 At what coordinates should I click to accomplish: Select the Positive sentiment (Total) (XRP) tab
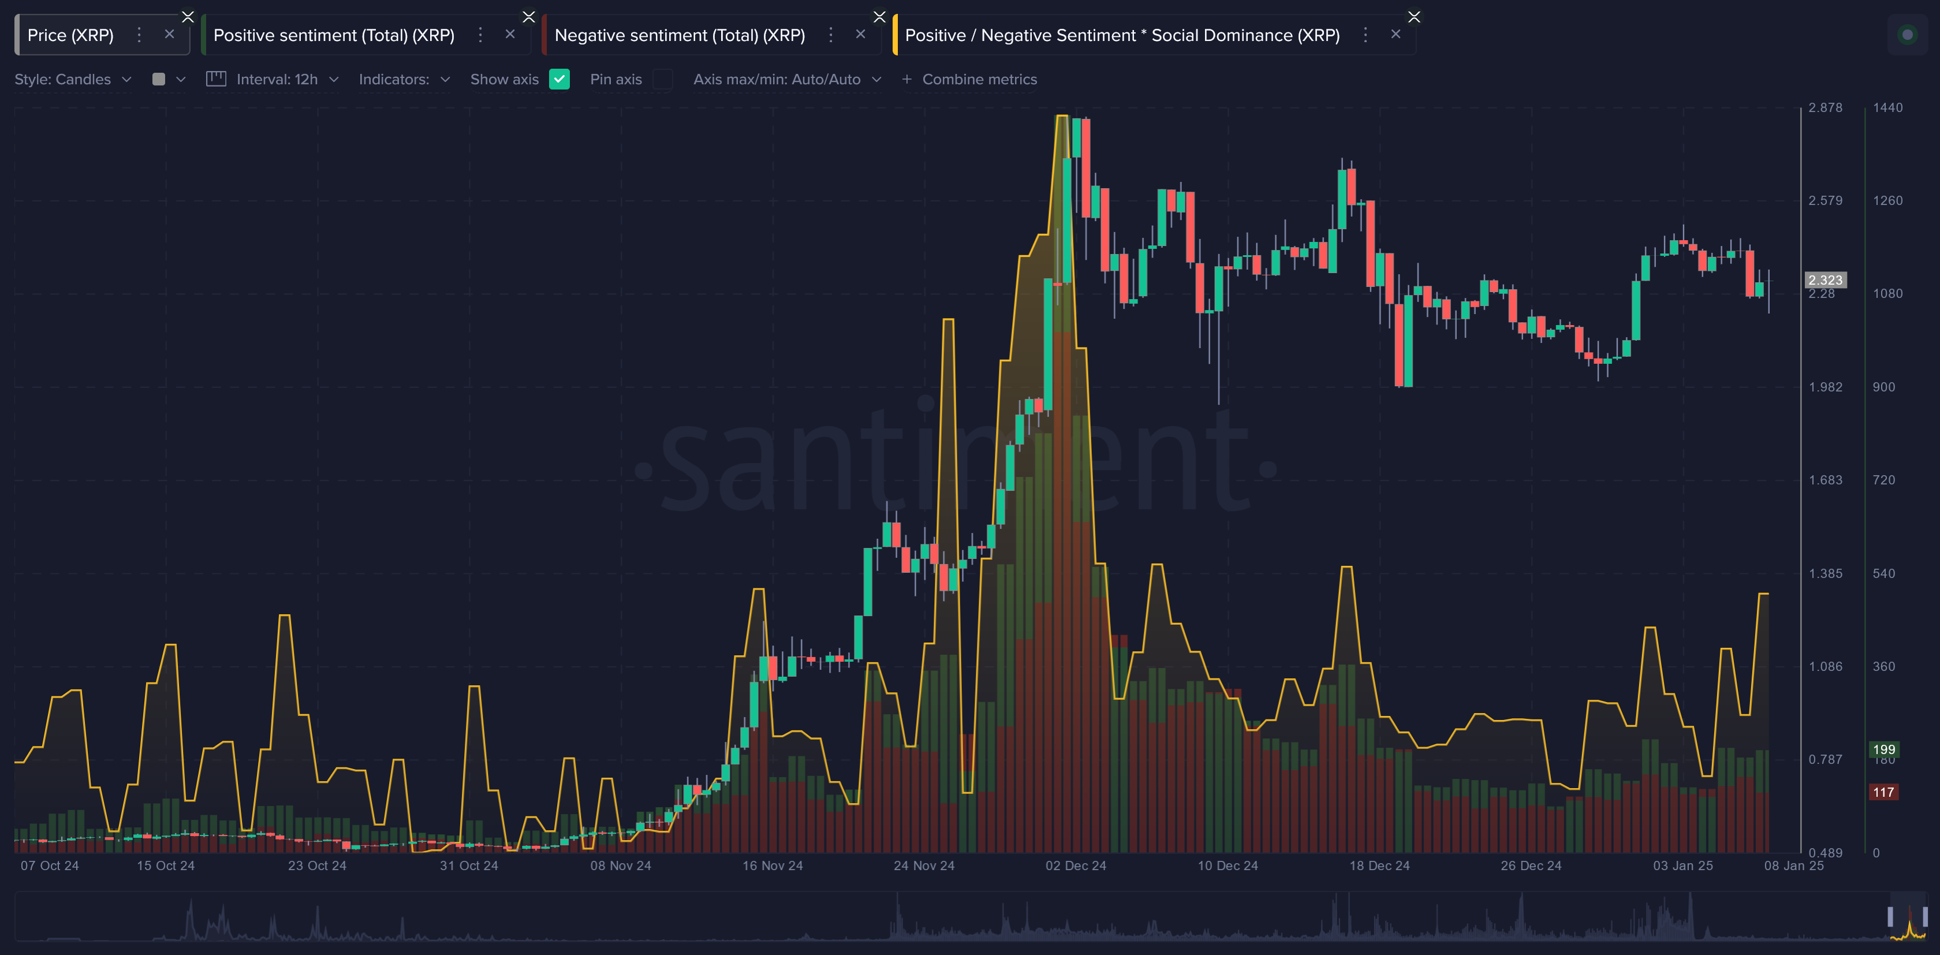[334, 35]
